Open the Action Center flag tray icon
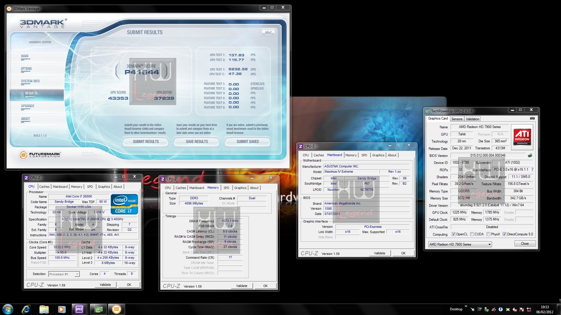561x315 pixels. point(522,309)
